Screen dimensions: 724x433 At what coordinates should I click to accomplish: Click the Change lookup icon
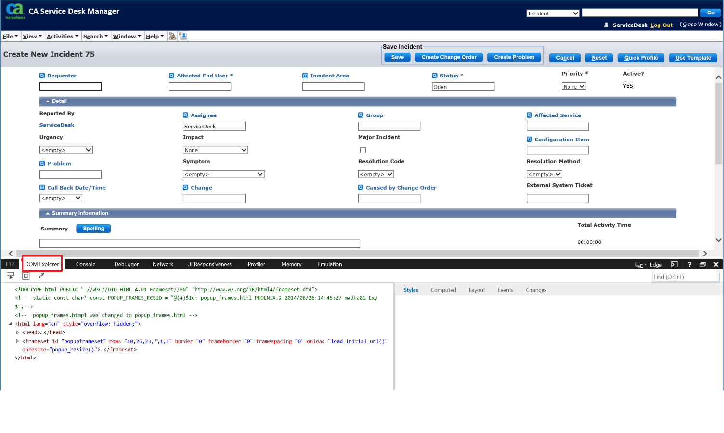185,187
